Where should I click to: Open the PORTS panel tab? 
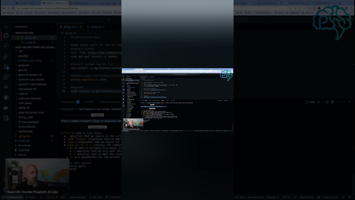[168, 101]
